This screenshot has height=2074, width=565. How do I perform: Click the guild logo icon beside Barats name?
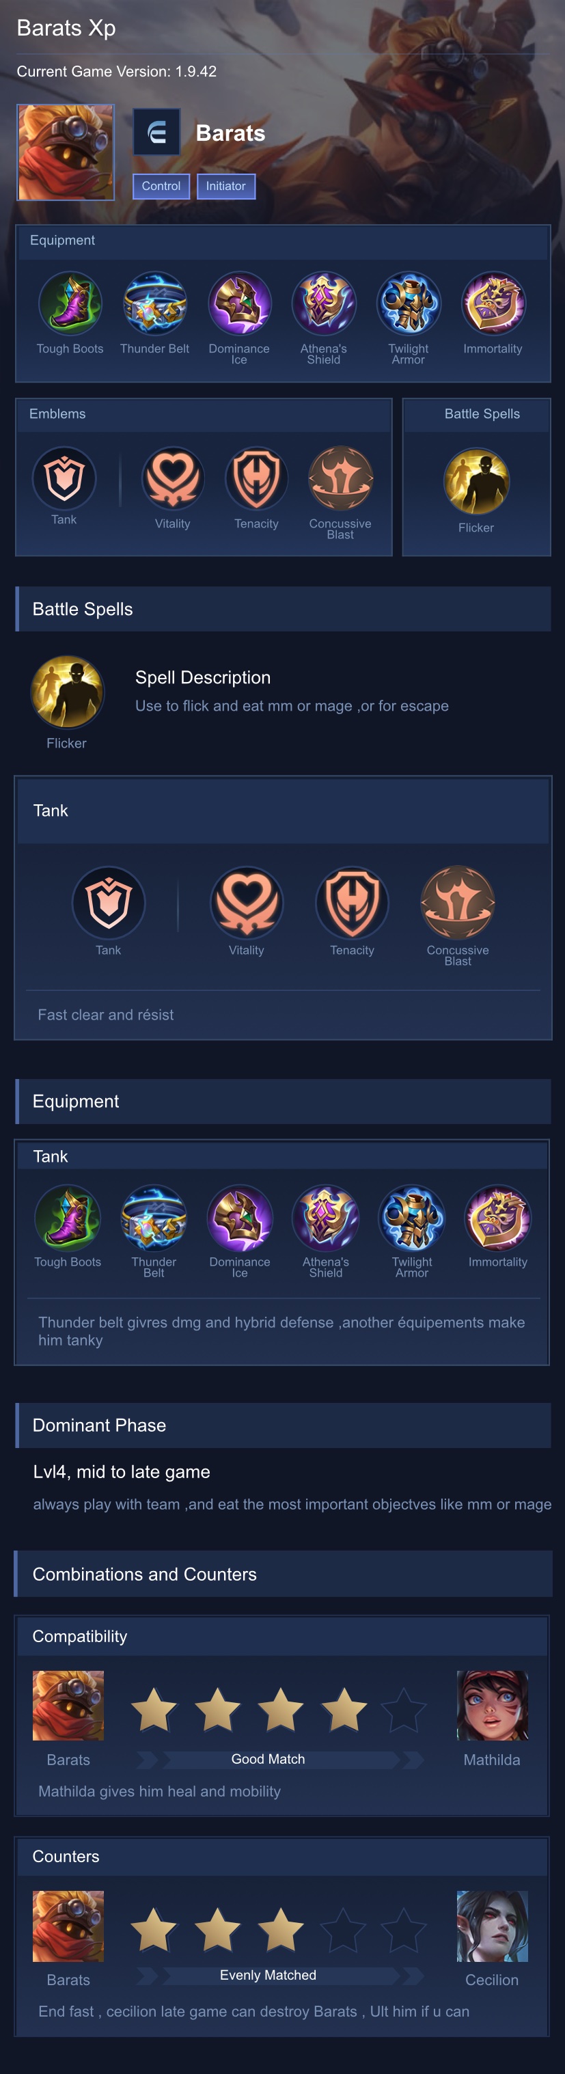[156, 131]
